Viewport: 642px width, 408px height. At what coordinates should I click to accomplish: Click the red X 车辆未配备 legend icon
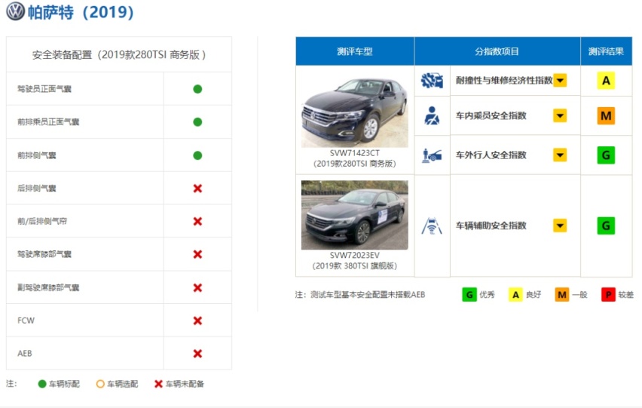158,384
